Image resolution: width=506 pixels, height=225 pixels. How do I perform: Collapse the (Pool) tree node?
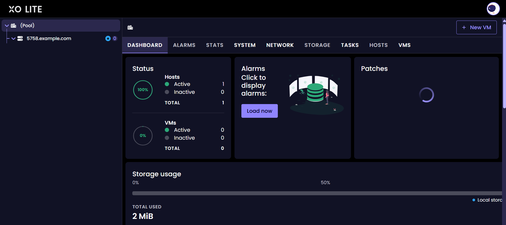click(x=7, y=26)
